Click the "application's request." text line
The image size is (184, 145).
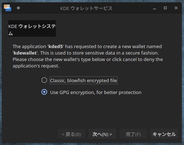point(36,66)
